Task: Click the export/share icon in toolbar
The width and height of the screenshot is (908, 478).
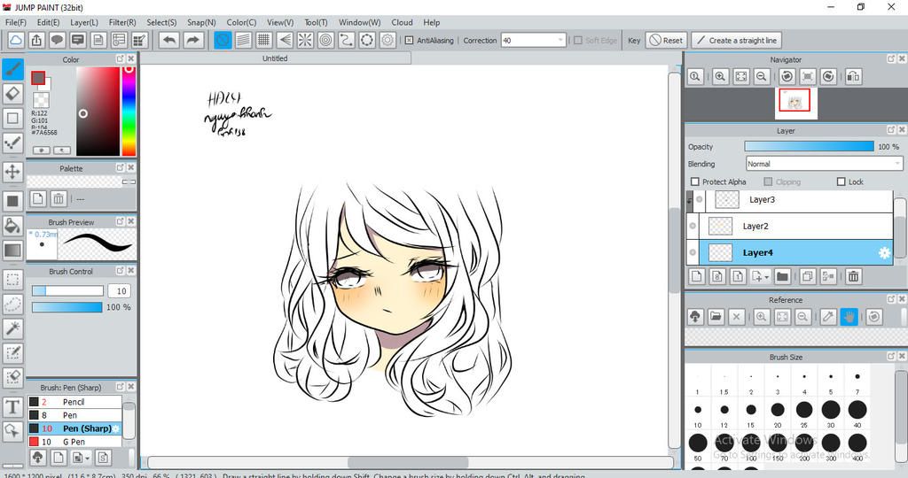Action: 36,40
